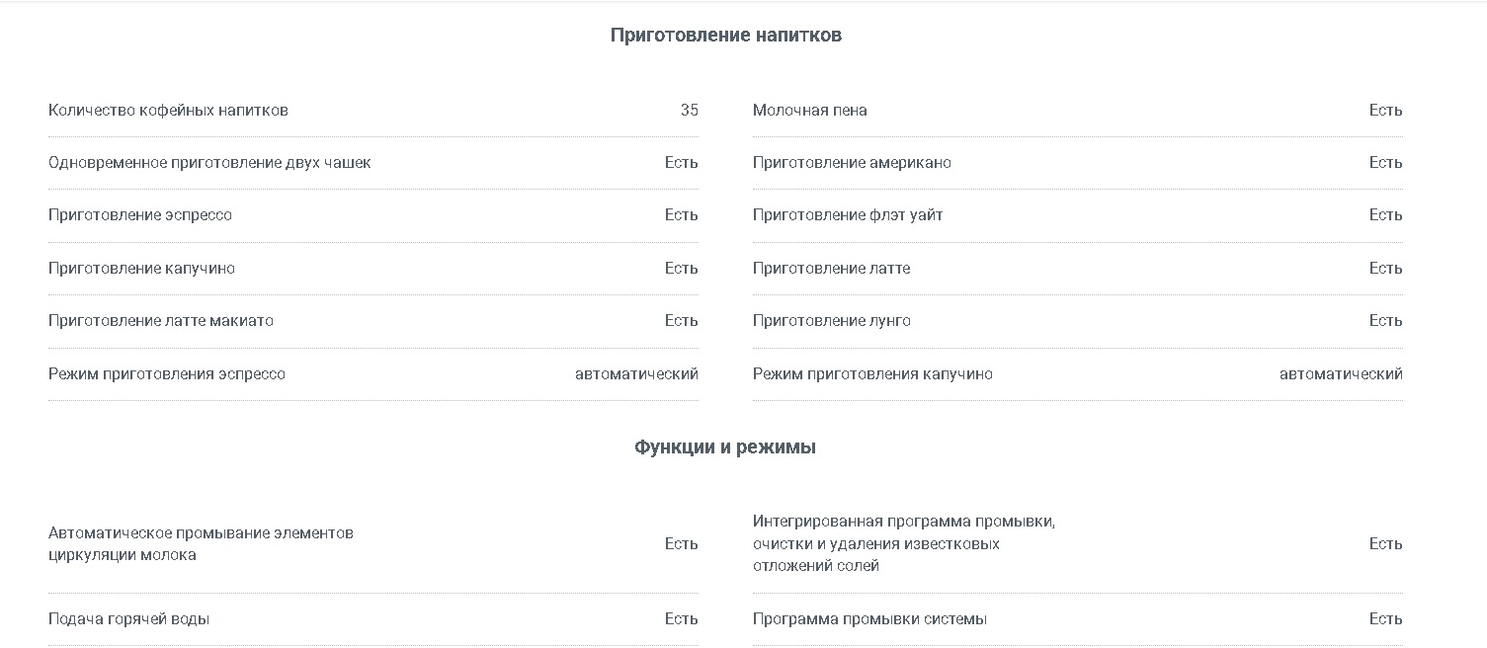
Task: Click the 'Приготовление лунго' label
Action: (832, 321)
